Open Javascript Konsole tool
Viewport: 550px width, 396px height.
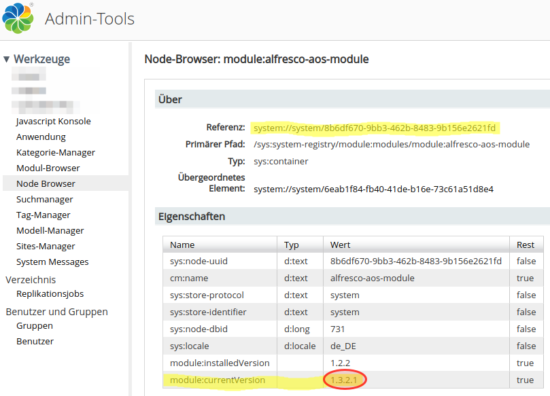53,122
